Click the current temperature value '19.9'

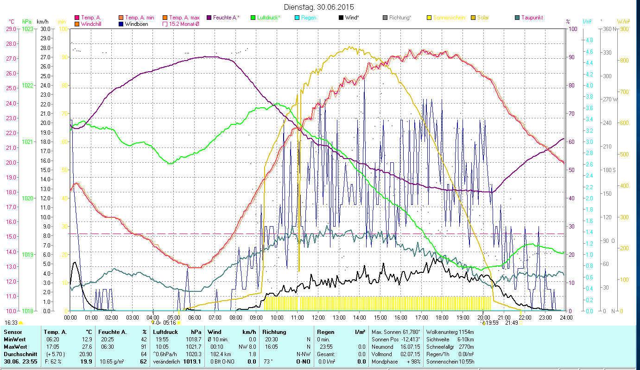point(87,362)
